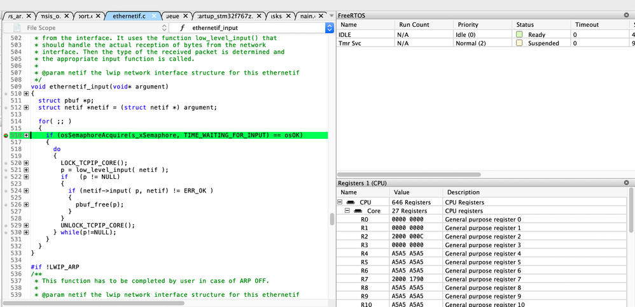Viewport: 635px width, 307px height.
Task: Close the Registers 1 (CPU) panel
Action: coord(627,183)
